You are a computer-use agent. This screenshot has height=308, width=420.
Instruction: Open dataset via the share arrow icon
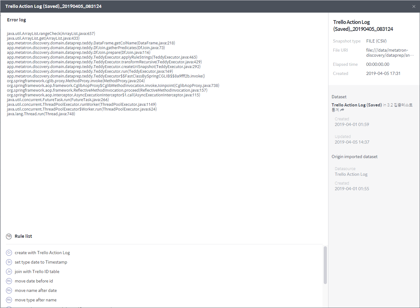[x=342, y=110]
